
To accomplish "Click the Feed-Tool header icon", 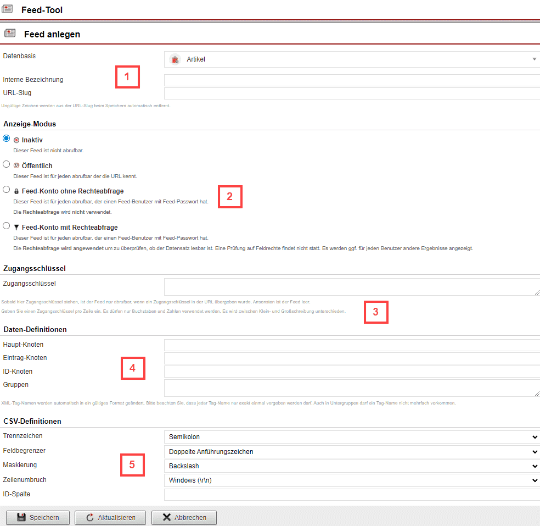I will 8,9.
